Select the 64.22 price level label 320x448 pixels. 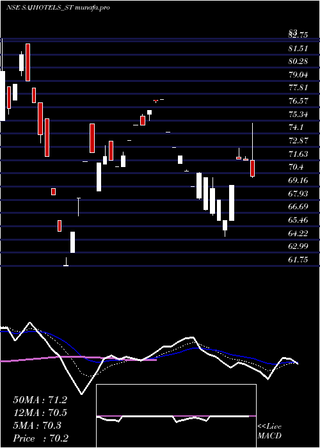298,234
